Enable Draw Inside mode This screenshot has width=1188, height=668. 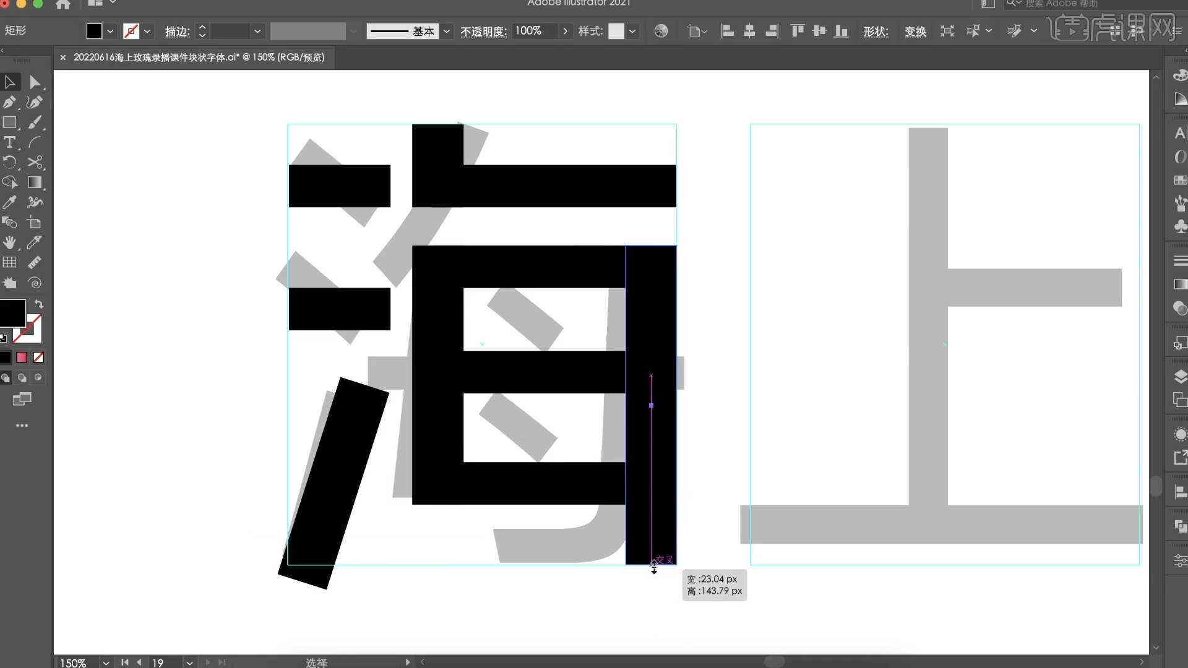point(38,377)
